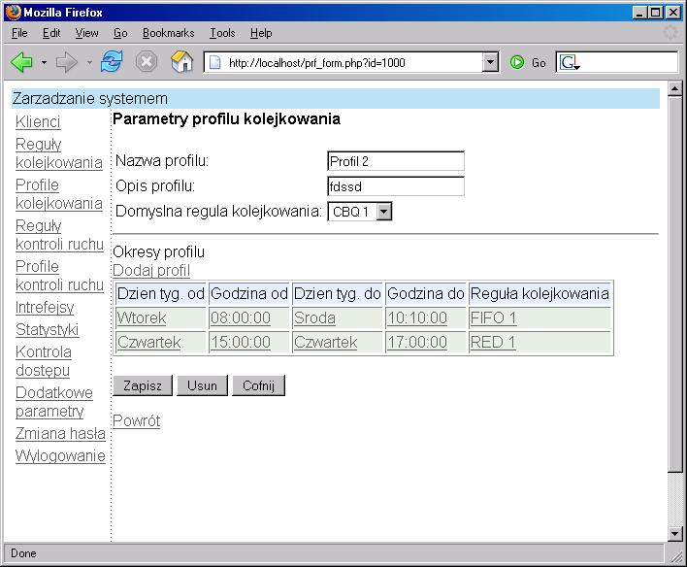Viewport: 687px width, 567px height.
Task: Click the green Go button icon
Action: pyautogui.click(x=517, y=62)
